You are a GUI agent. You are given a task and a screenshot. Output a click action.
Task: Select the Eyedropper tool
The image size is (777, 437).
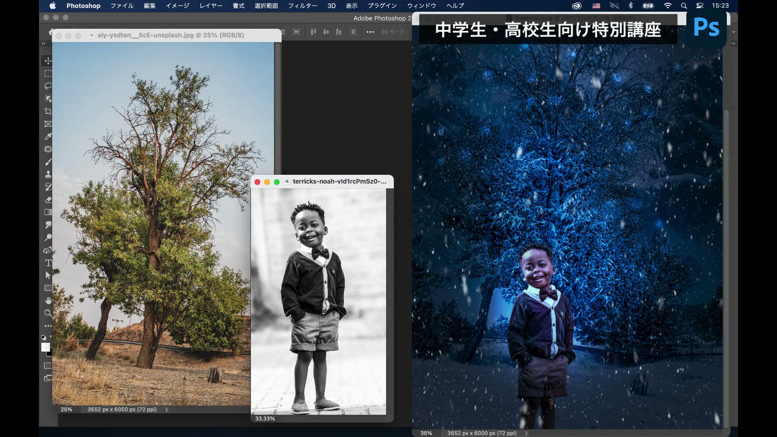click(x=48, y=136)
